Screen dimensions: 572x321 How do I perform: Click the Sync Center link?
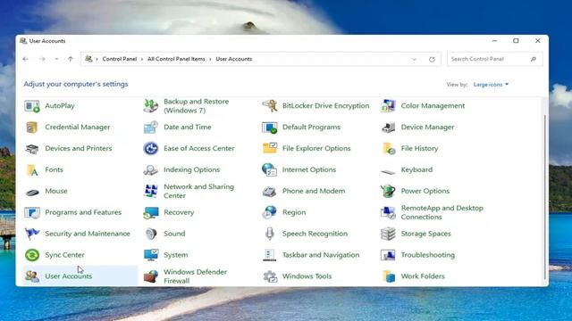click(64, 255)
